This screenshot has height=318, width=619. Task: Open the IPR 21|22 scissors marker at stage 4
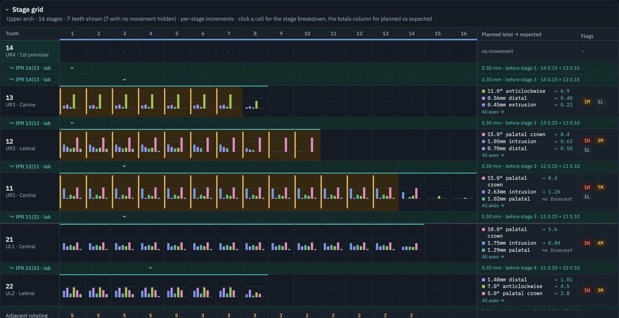(x=150, y=268)
